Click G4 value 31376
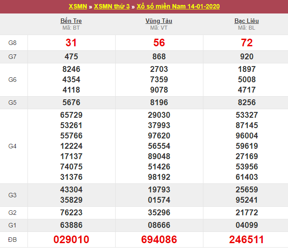 click(71, 177)
